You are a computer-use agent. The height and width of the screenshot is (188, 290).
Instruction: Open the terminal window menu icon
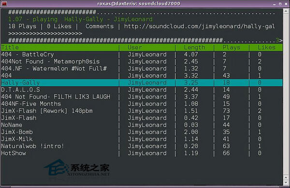tap(4, 3)
